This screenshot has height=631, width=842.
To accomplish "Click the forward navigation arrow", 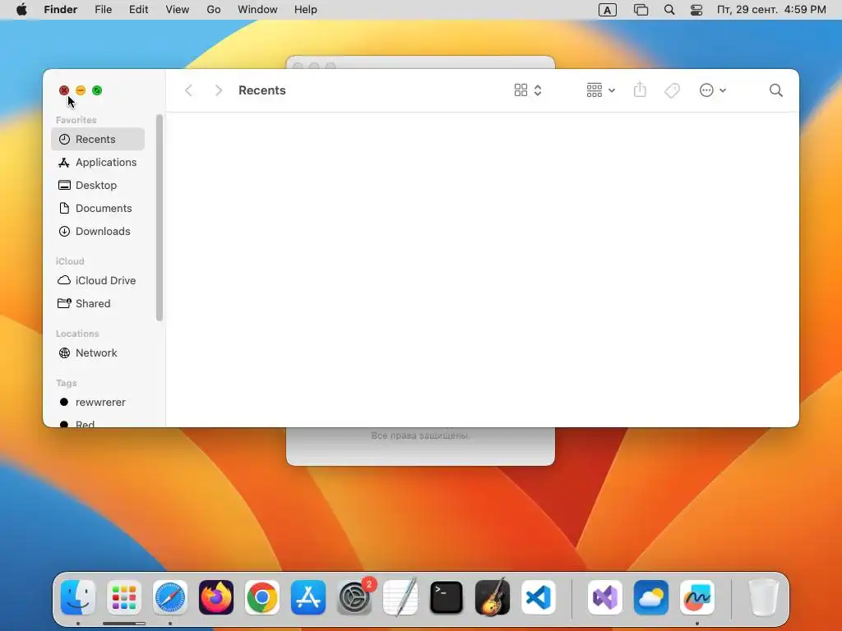I will point(218,90).
